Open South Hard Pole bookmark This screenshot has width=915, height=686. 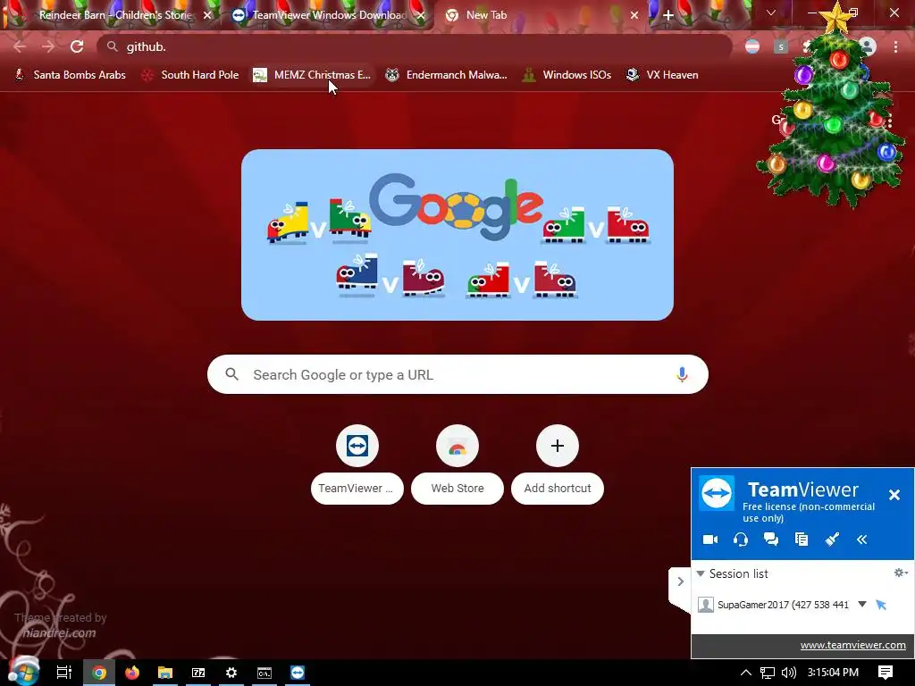click(191, 75)
